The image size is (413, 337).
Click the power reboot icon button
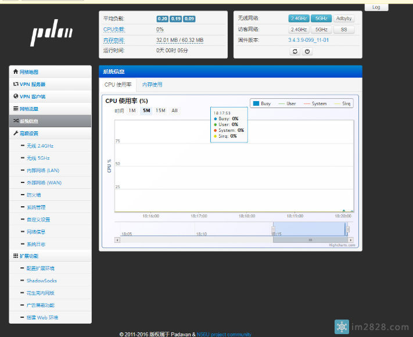(307, 51)
